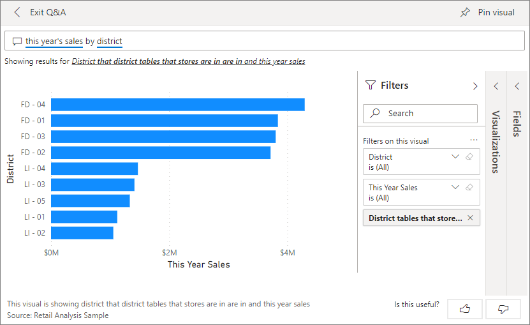Expand the Visualizations pane

(x=496, y=86)
